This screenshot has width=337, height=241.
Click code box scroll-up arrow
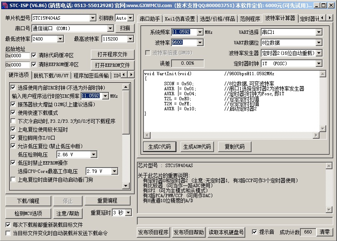(x=322, y=74)
